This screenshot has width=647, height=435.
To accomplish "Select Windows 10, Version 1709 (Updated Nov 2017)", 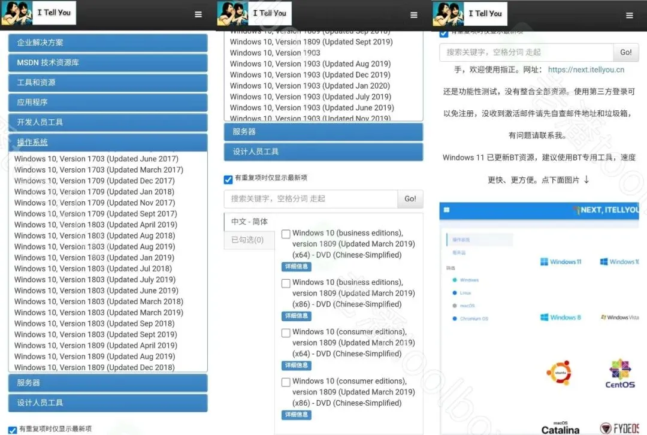I will 95,203.
